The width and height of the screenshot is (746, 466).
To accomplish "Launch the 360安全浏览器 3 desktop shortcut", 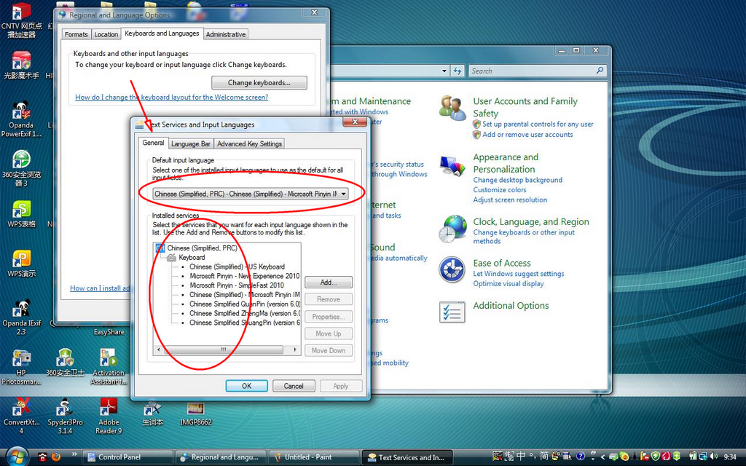I will click(x=21, y=168).
